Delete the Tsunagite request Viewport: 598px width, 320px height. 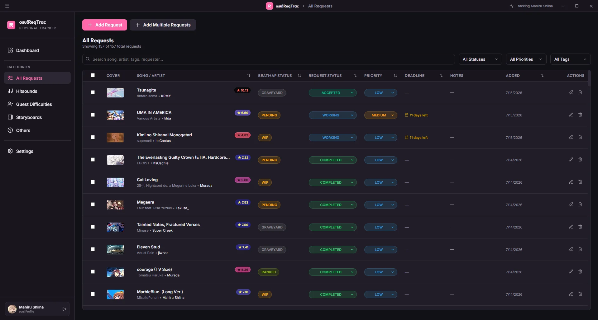click(x=580, y=92)
